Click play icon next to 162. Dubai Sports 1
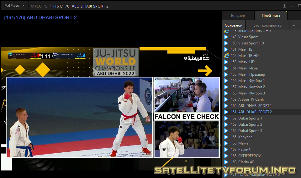The image size is (301, 178). pyautogui.click(x=226, y=118)
